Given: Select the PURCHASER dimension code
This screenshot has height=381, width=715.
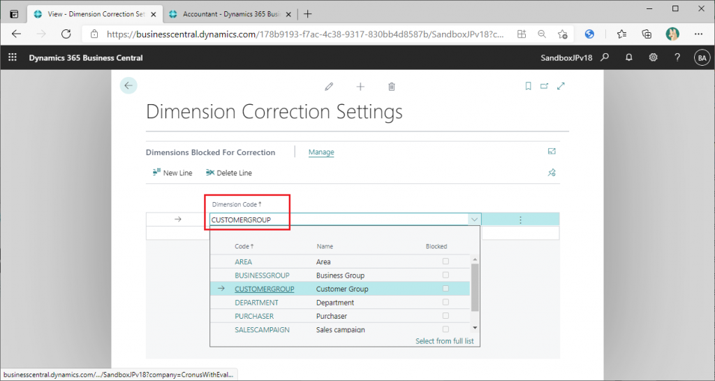Looking at the screenshot, I should pyautogui.click(x=254, y=316).
